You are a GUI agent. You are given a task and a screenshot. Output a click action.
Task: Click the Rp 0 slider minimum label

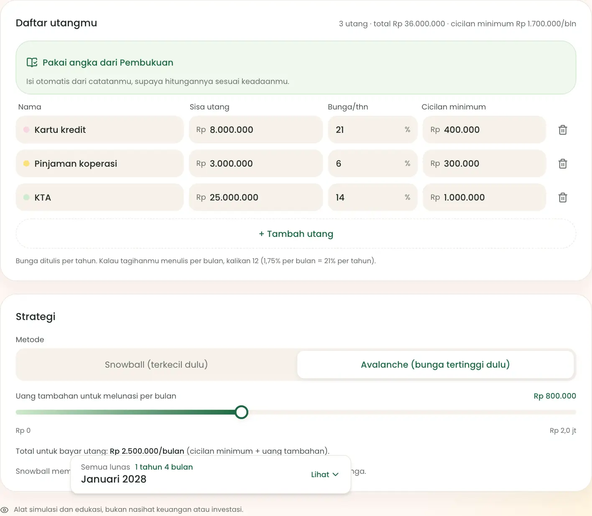tap(23, 431)
